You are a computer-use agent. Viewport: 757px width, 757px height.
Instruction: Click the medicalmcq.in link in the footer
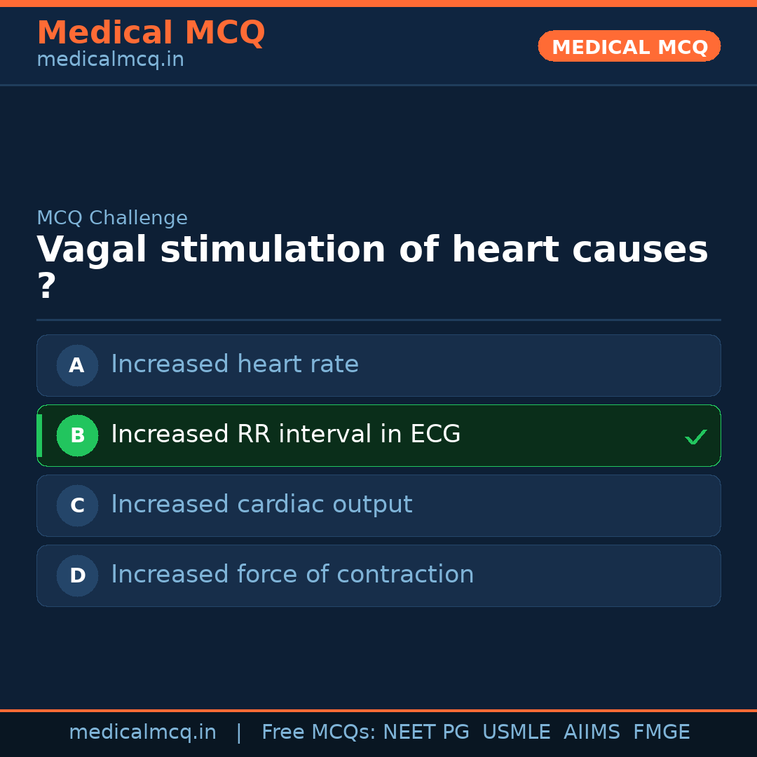142,732
